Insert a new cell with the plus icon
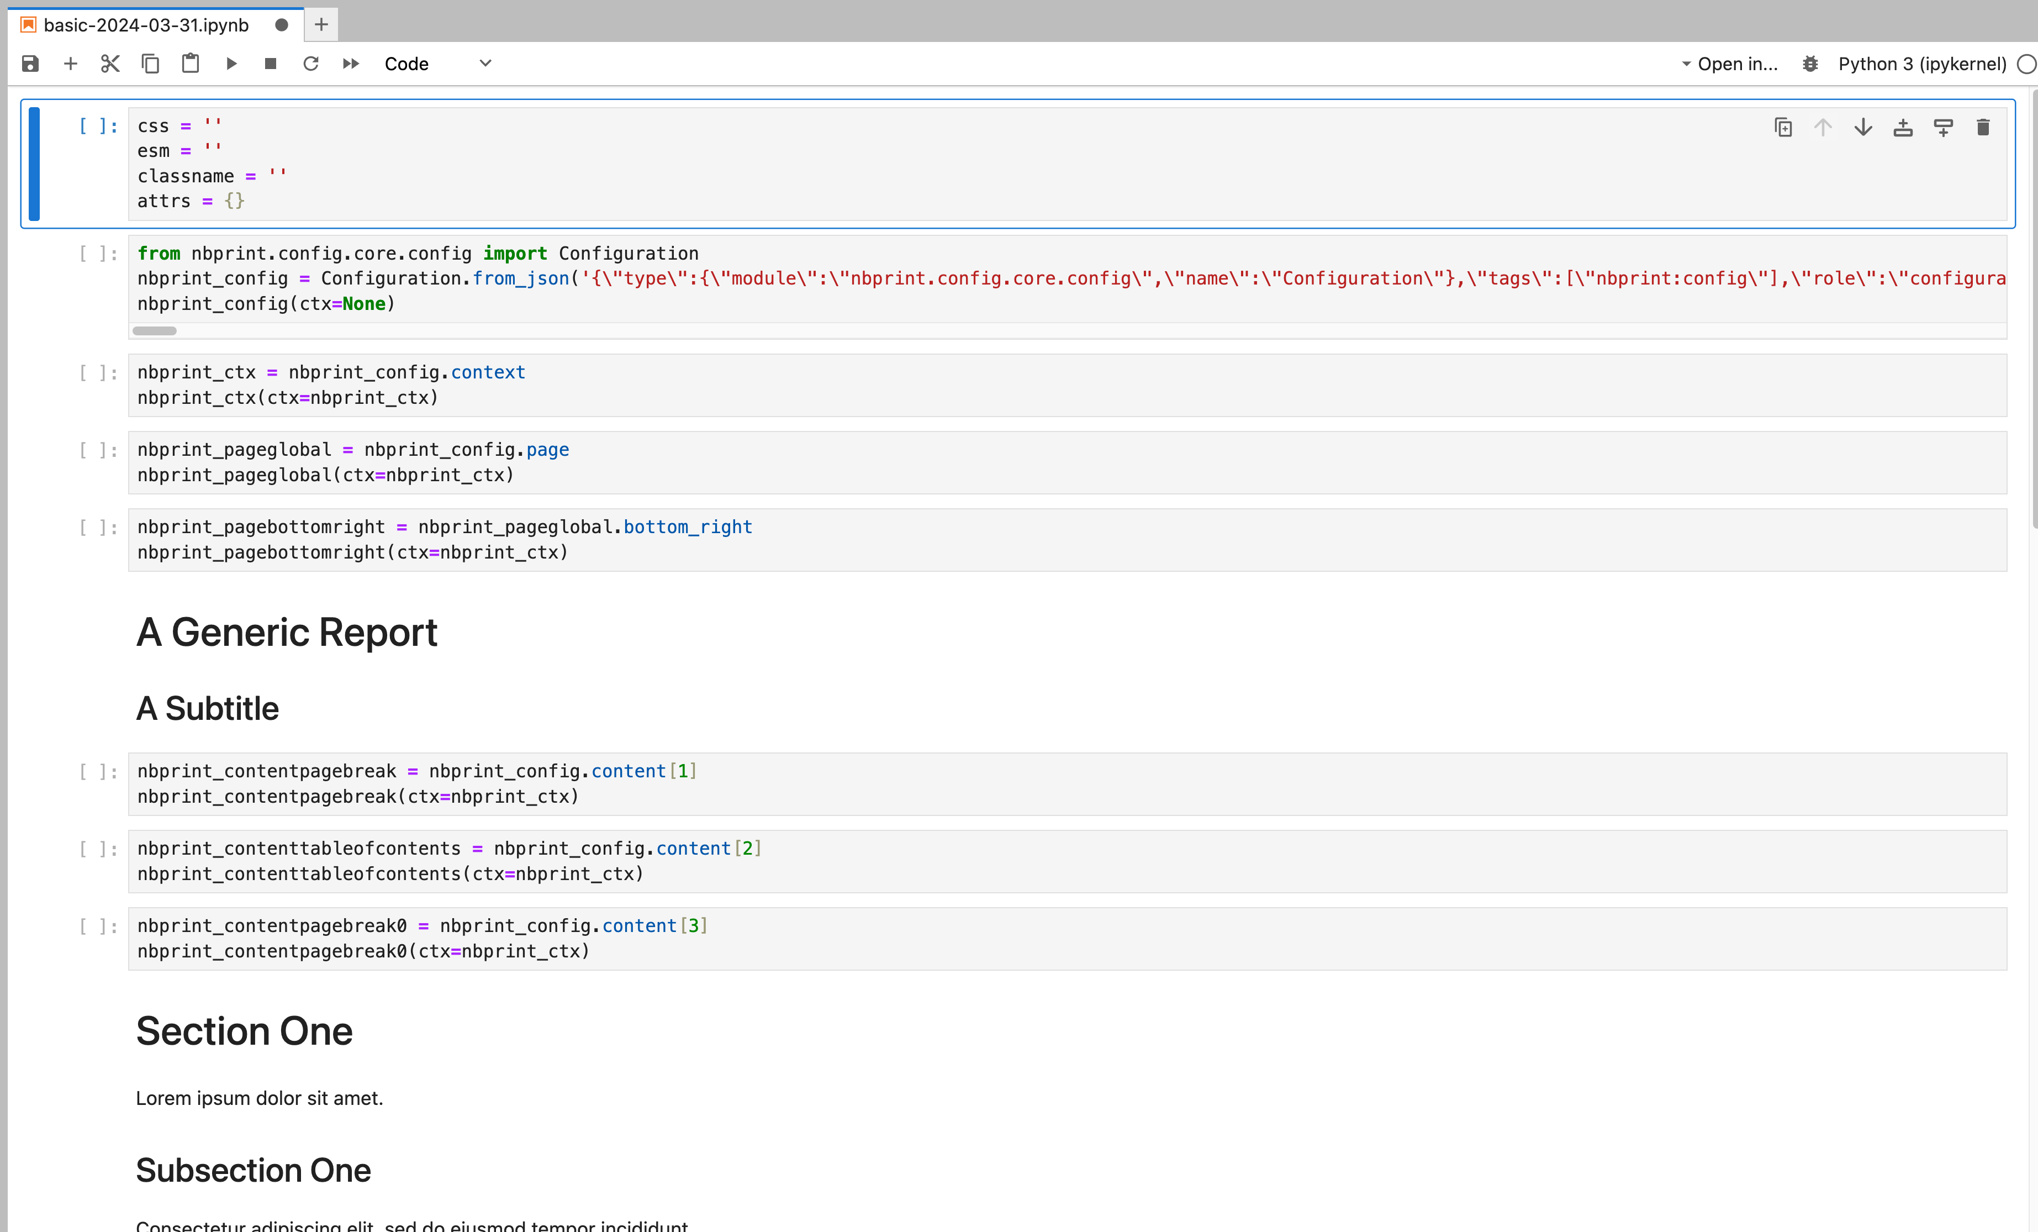Screen dimensions: 2038x1232 (x=70, y=64)
